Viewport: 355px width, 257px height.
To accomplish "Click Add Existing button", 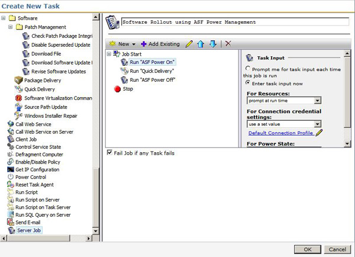I will 160,44.
